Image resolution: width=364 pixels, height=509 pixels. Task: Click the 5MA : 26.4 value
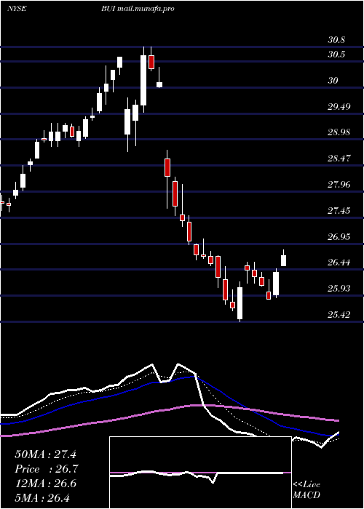42,497
